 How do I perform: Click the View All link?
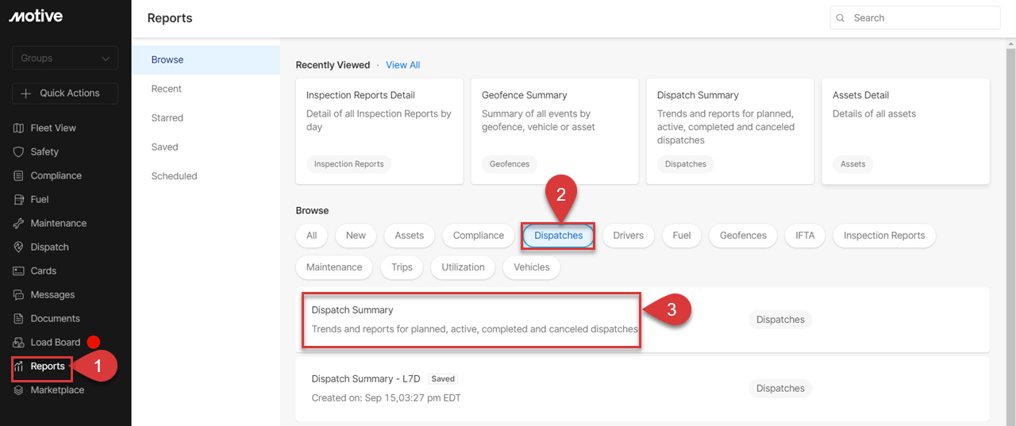click(x=402, y=65)
